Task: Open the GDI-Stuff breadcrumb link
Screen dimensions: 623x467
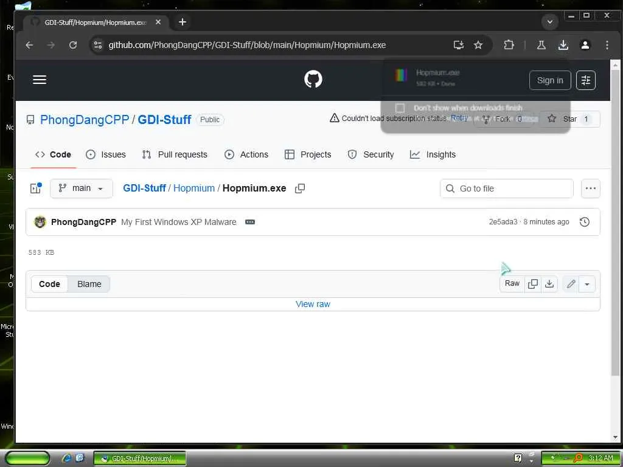Action: (x=144, y=189)
